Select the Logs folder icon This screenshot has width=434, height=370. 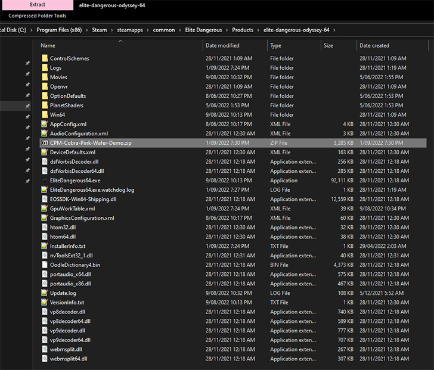[x=45, y=68]
